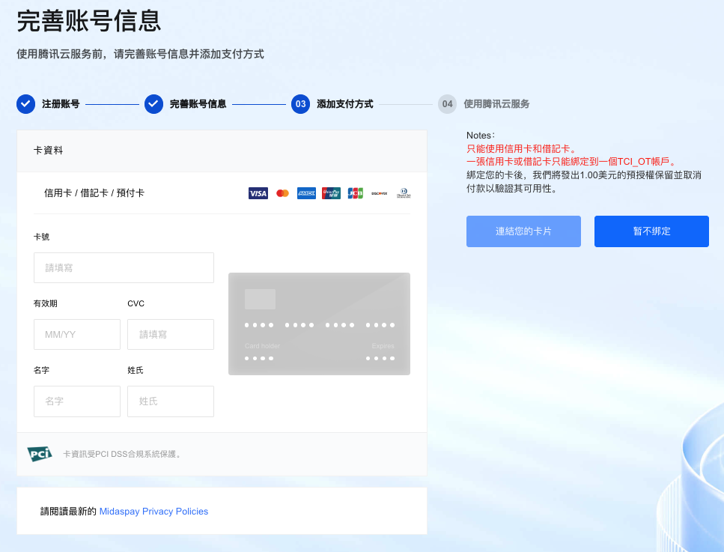This screenshot has height=552, width=724.
Task: Click the gray card preview image
Action: click(320, 324)
